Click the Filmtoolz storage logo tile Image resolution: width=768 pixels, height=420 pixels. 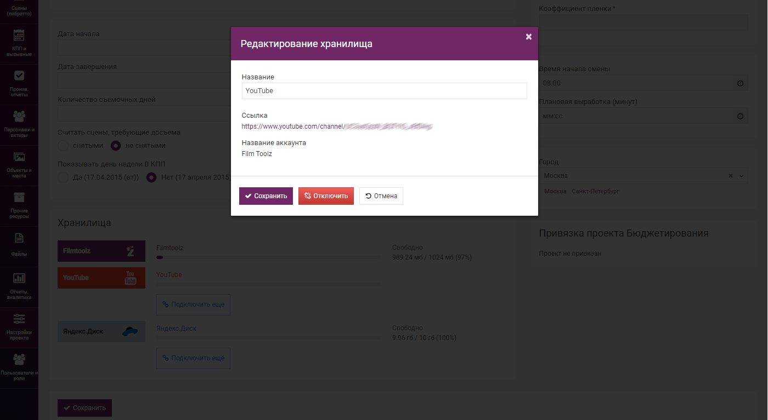[101, 251]
